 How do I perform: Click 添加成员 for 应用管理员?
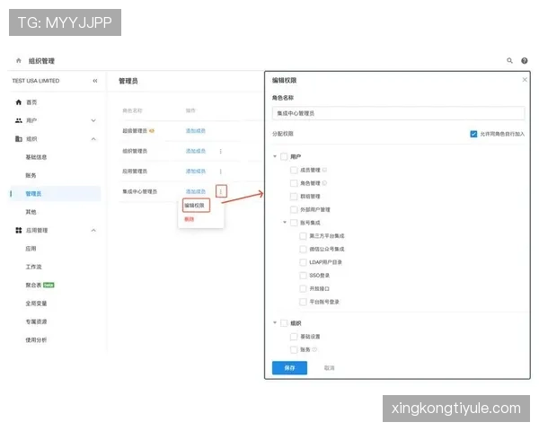[x=196, y=172]
